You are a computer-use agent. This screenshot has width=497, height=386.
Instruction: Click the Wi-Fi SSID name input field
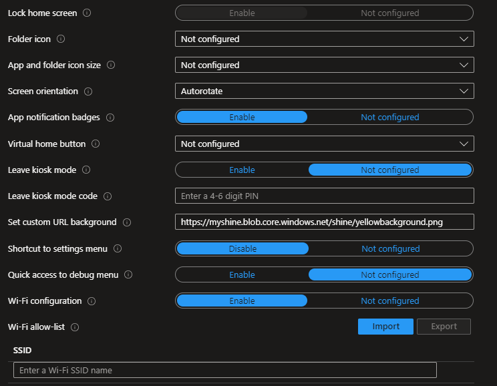pos(224,370)
